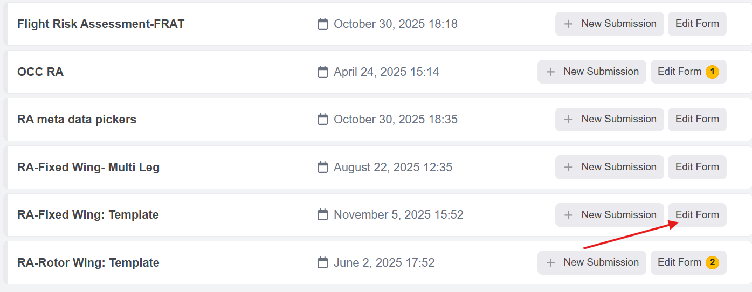The width and height of the screenshot is (752, 292).
Task: Select the OCC RA form name
Action: tap(40, 72)
